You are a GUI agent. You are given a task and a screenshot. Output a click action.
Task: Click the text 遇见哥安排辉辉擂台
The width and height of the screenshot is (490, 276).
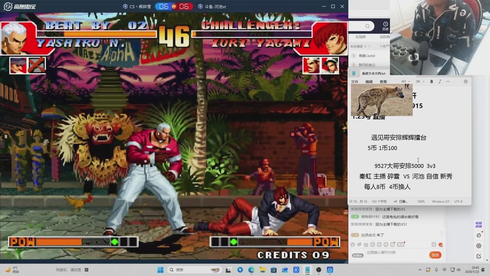point(399,137)
